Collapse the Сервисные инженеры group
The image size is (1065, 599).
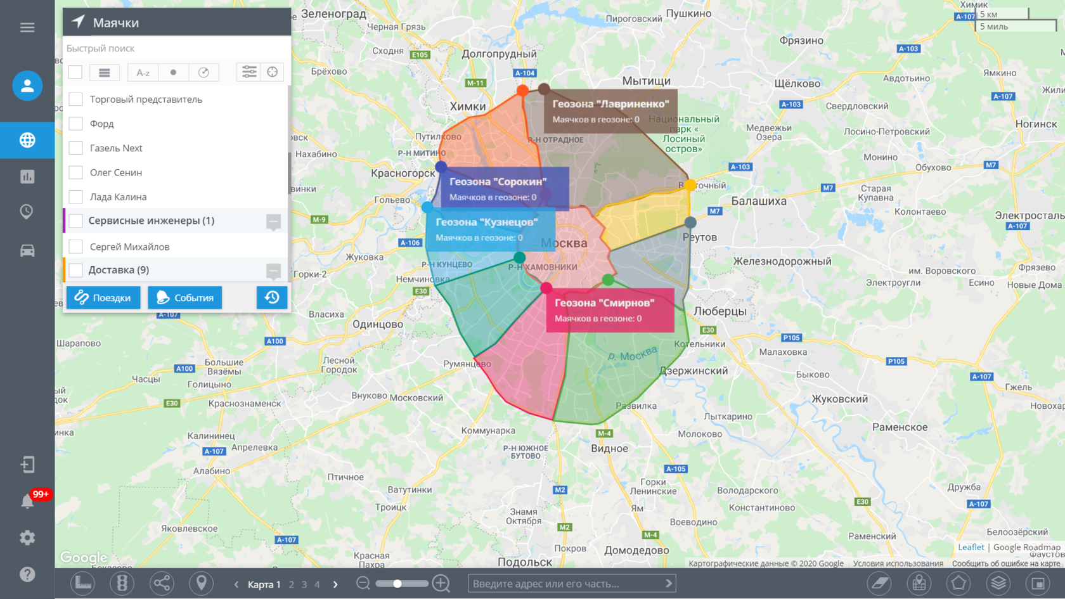point(274,222)
